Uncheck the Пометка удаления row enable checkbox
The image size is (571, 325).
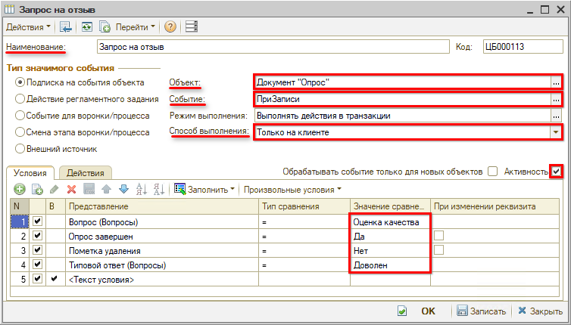38,250
